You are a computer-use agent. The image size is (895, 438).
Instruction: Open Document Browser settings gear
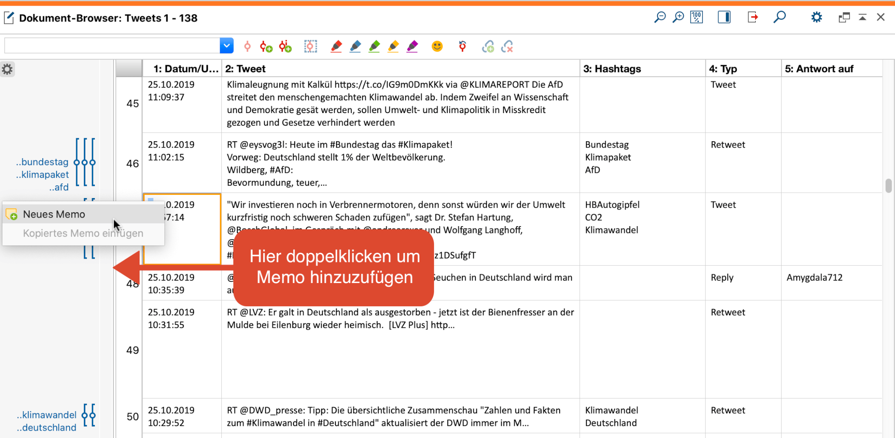(x=816, y=17)
